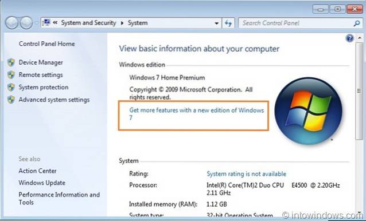Click the shield icon beside System protection
The image size is (366, 221).
pos(11,88)
